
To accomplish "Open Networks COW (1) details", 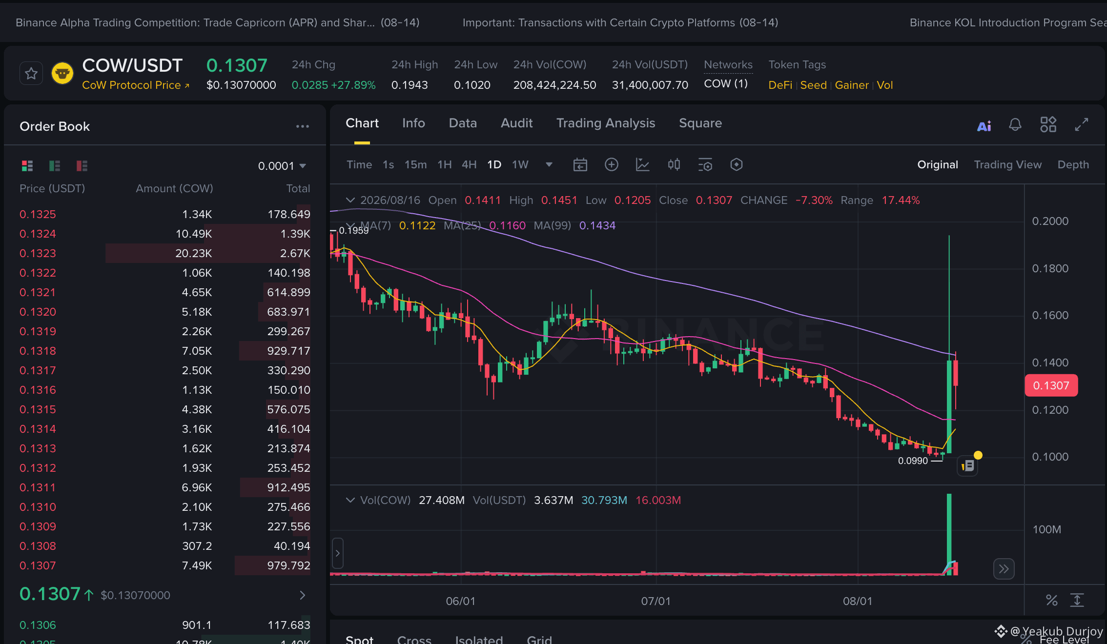I will (726, 84).
